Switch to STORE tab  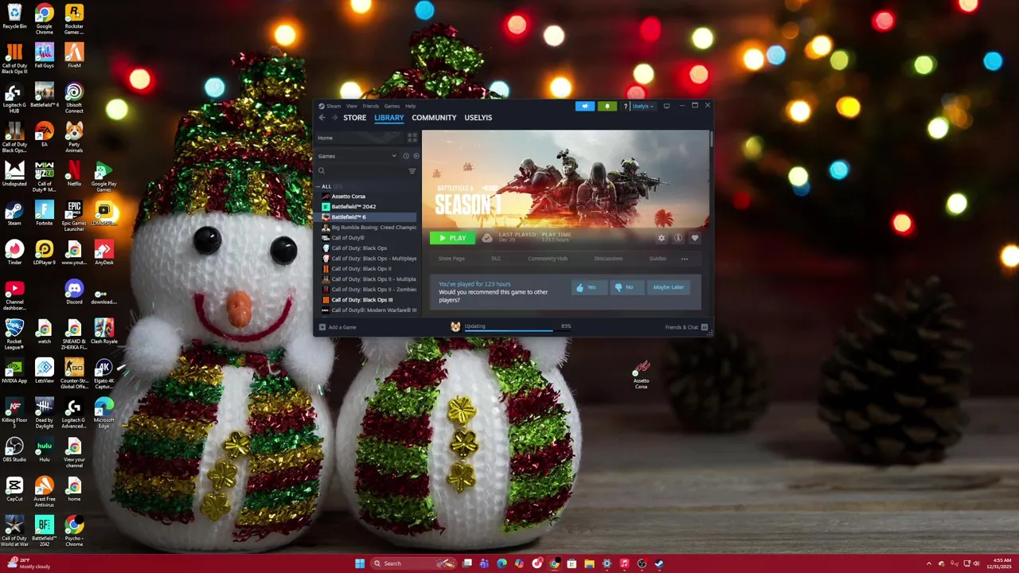[354, 118]
